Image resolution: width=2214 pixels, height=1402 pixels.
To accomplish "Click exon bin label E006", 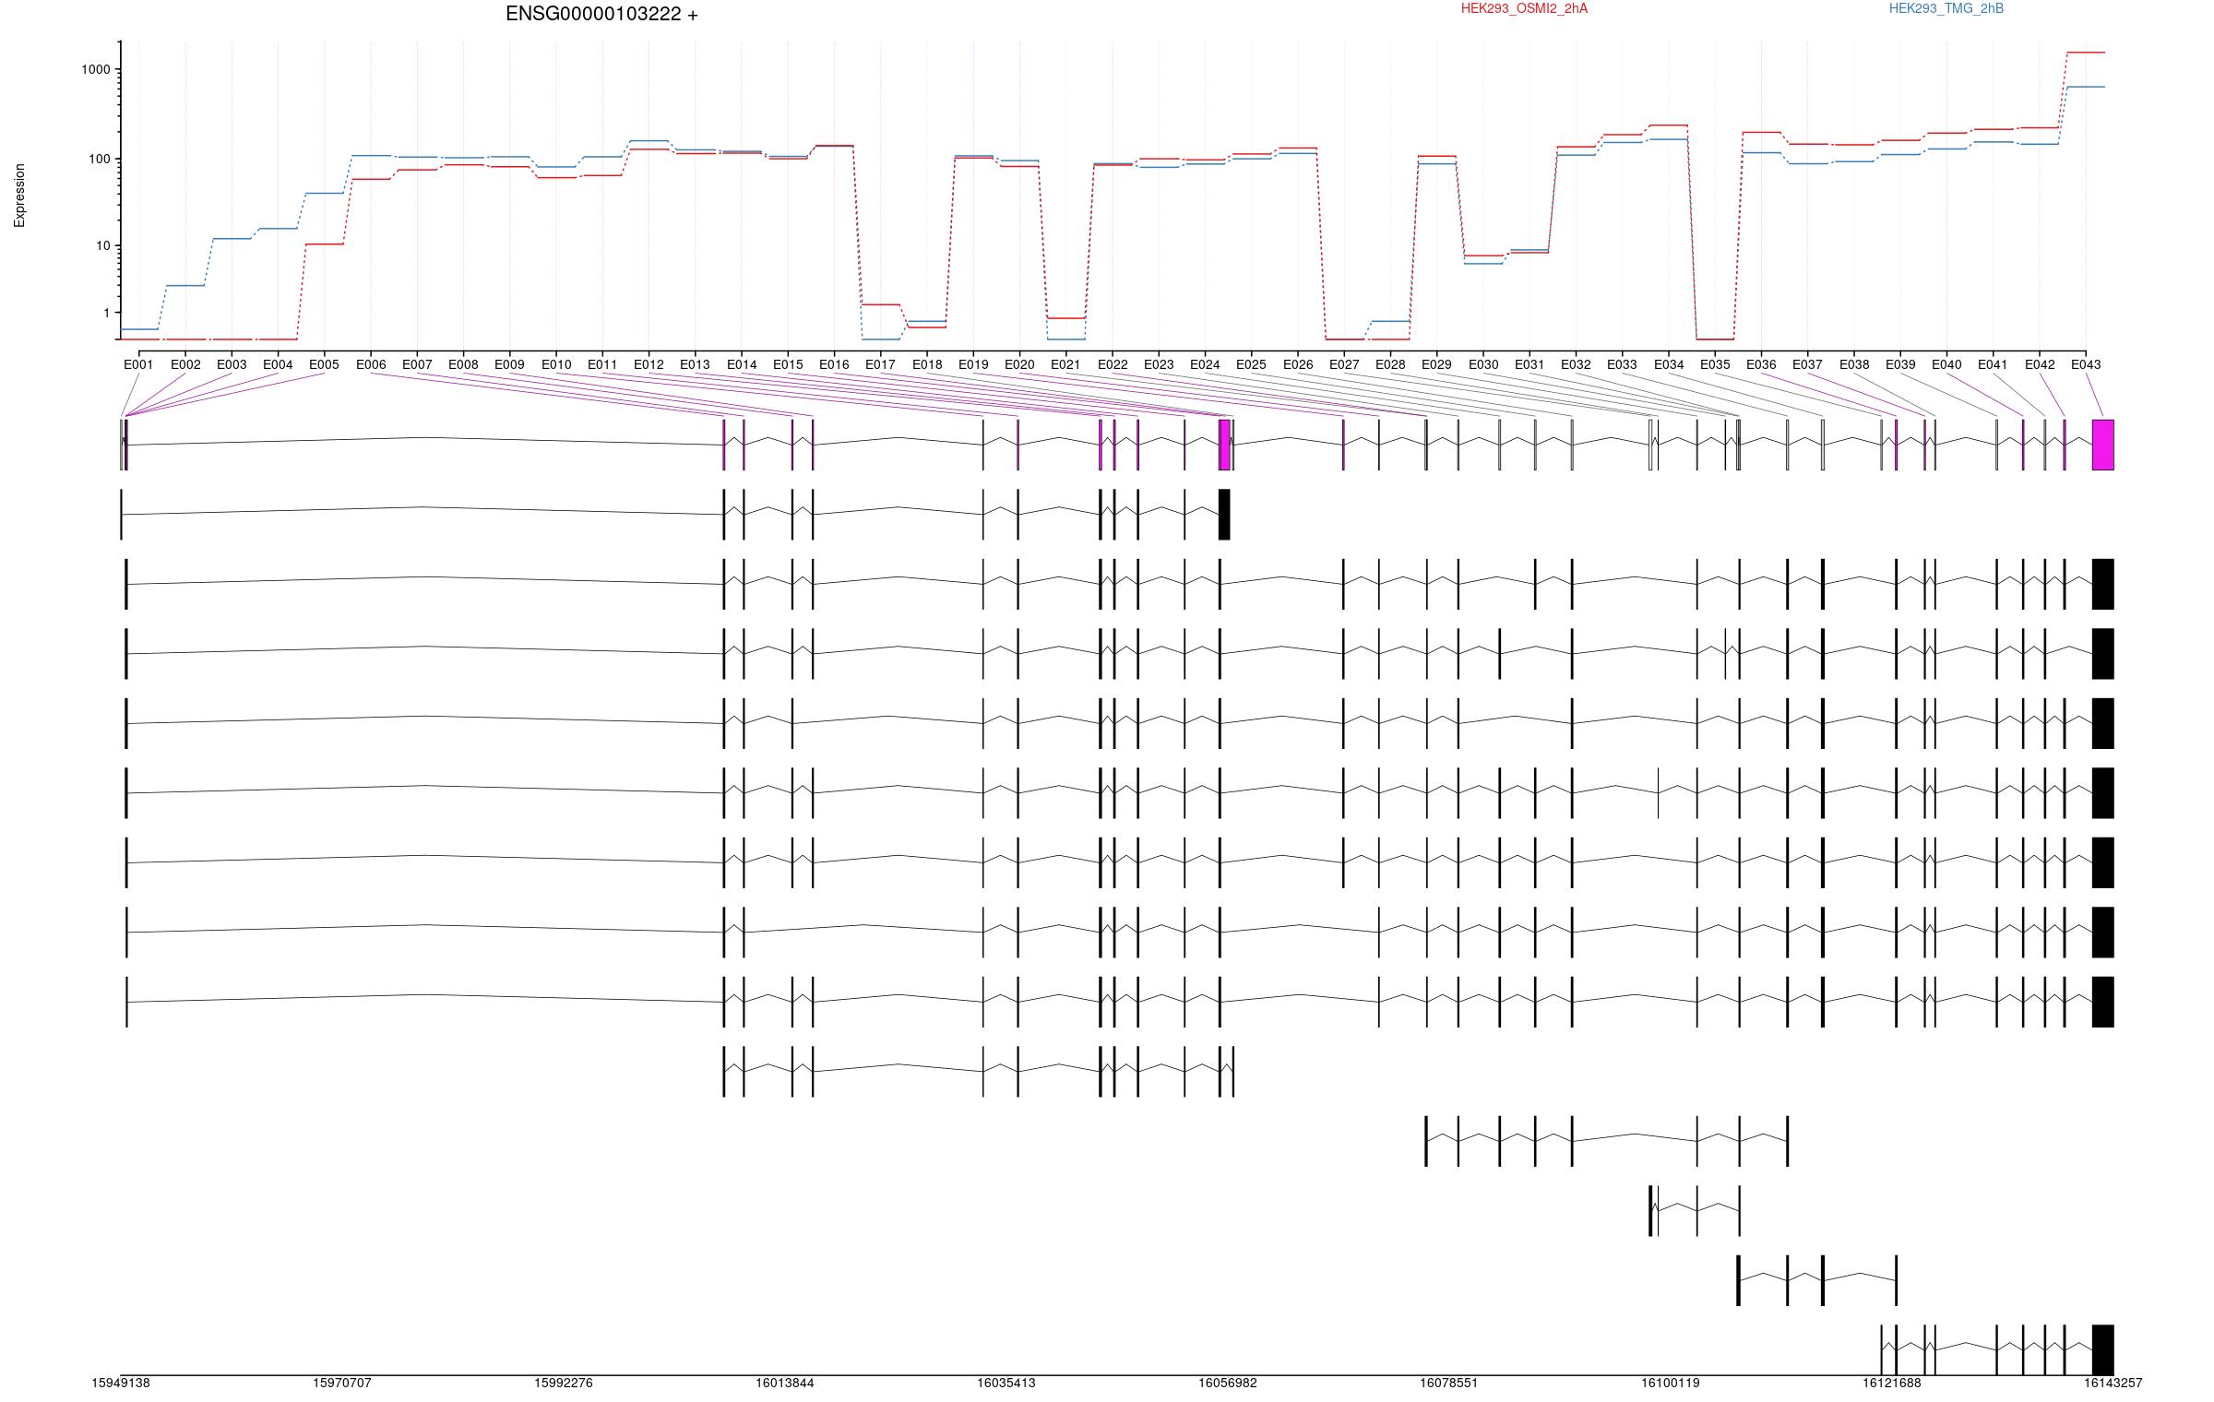I will pos(371,364).
